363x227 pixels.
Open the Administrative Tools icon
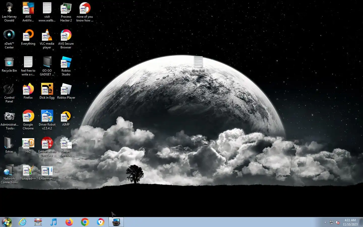click(x=9, y=120)
